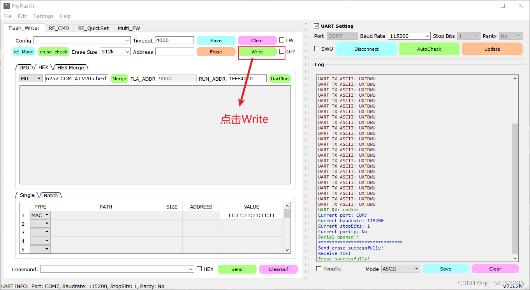The image size is (530, 290).
Task: Enable the OTP checkbox
Action: [282, 51]
